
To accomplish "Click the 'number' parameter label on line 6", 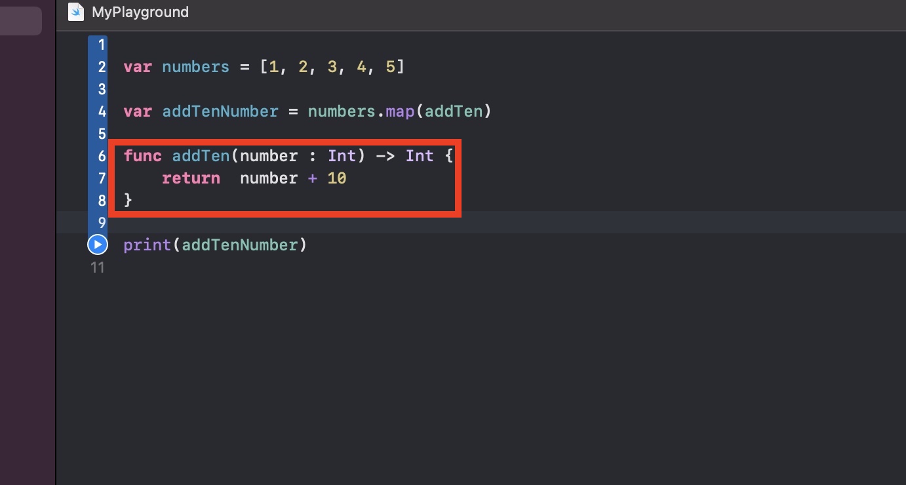I will [269, 156].
